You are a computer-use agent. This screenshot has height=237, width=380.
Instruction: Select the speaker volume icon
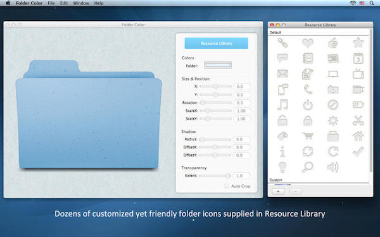point(333,167)
